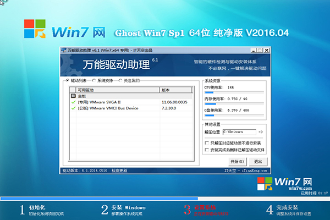Click the Win7 网 logo at top left
Viewport: 330px width, 220px height.
pyautogui.click(x=64, y=29)
